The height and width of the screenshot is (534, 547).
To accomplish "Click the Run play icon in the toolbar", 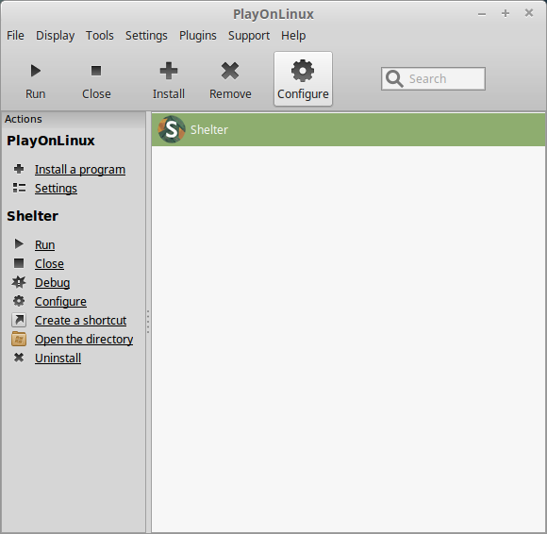I will (35, 71).
